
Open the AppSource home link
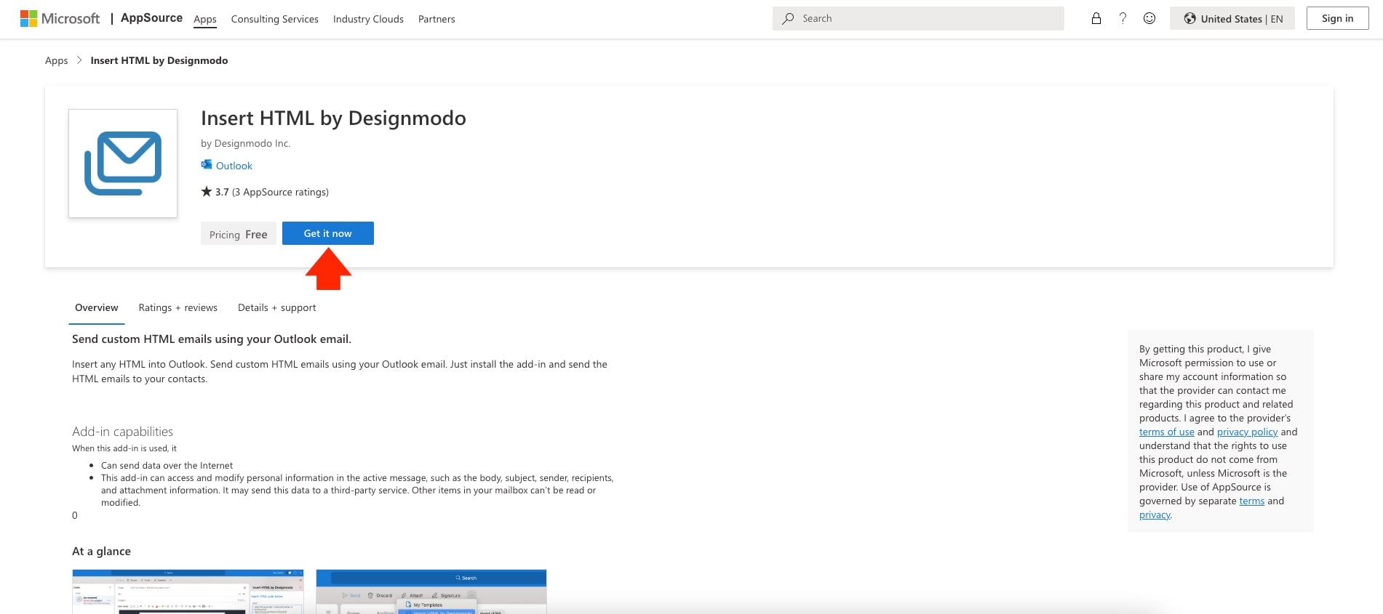[151, 18]
